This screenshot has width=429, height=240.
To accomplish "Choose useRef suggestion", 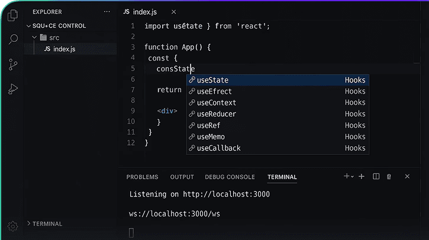I will click(x=278, y=126).
